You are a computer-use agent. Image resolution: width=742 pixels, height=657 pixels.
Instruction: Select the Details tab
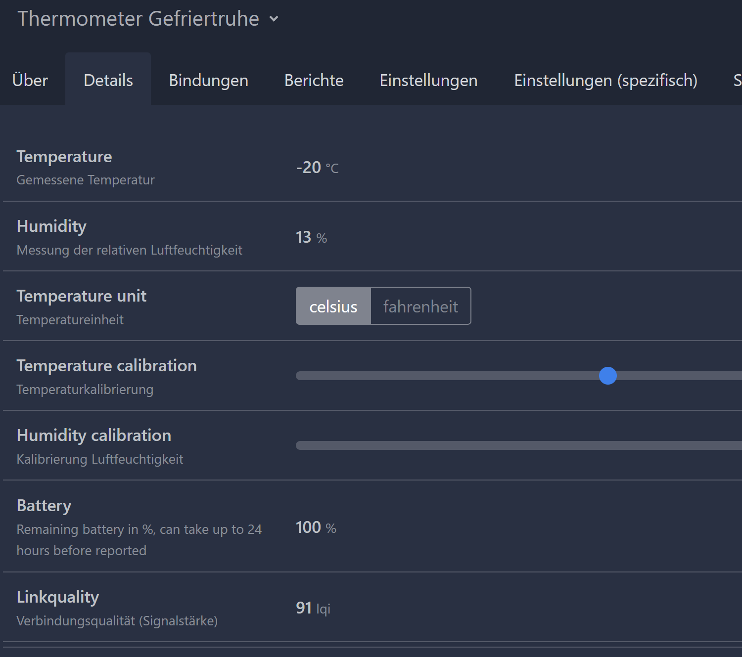tap(108, 80)
